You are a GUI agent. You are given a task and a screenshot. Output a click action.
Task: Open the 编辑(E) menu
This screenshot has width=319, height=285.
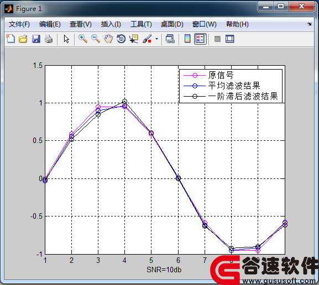[x=50, y=24]
